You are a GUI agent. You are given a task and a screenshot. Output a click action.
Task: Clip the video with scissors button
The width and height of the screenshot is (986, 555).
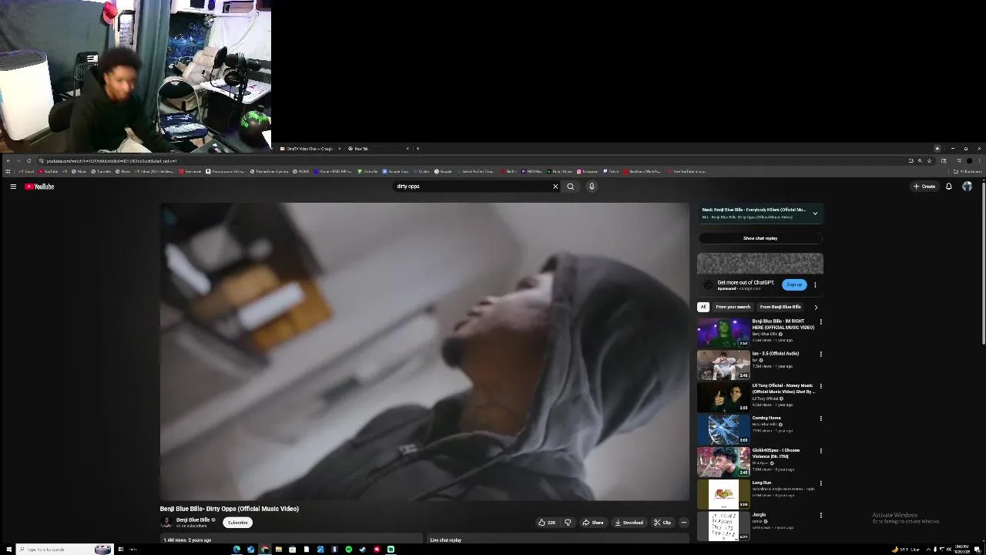tap(662, 523)
